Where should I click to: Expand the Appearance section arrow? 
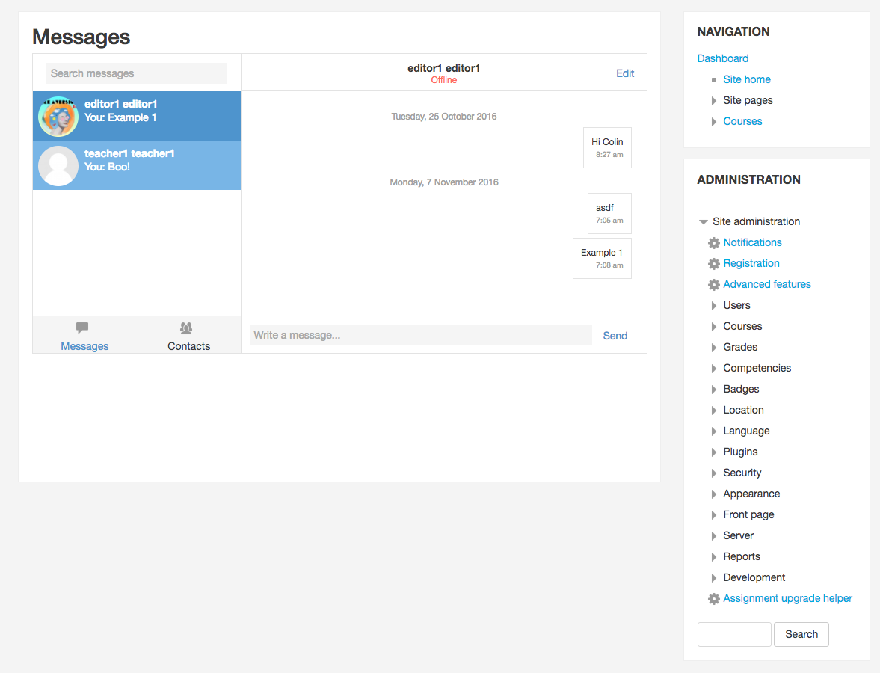tap(714, 494)
